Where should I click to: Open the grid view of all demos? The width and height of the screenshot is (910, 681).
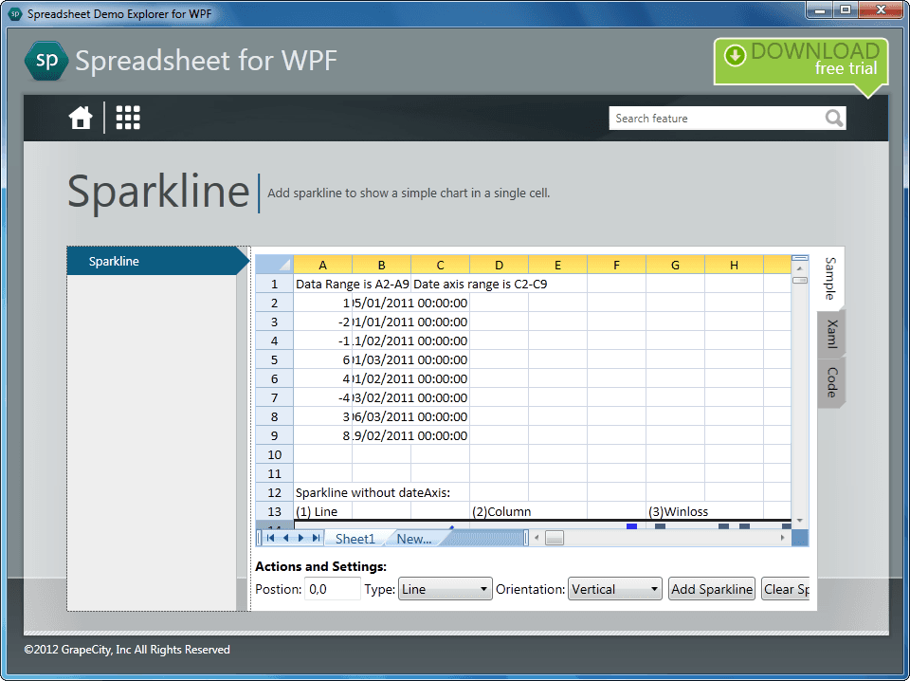click(x=128, y=118)
